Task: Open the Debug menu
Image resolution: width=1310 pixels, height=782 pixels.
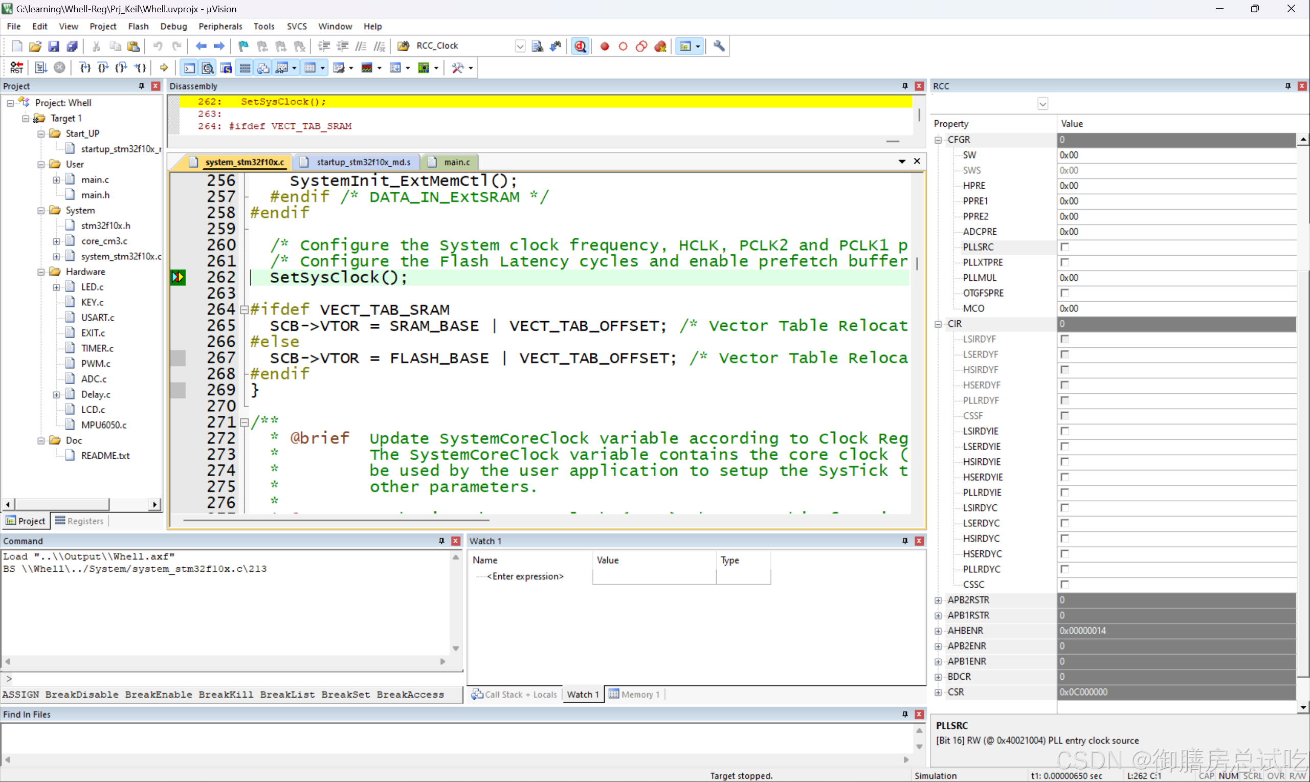Action: tap(173, 27)
